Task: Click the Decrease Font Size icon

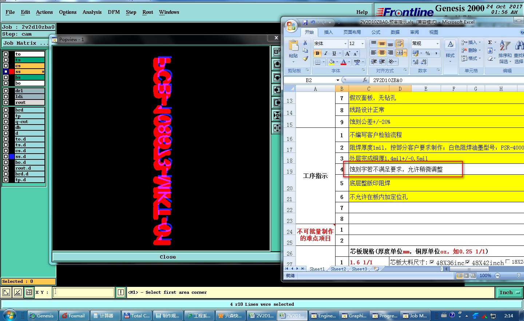Action: [356, 53]
